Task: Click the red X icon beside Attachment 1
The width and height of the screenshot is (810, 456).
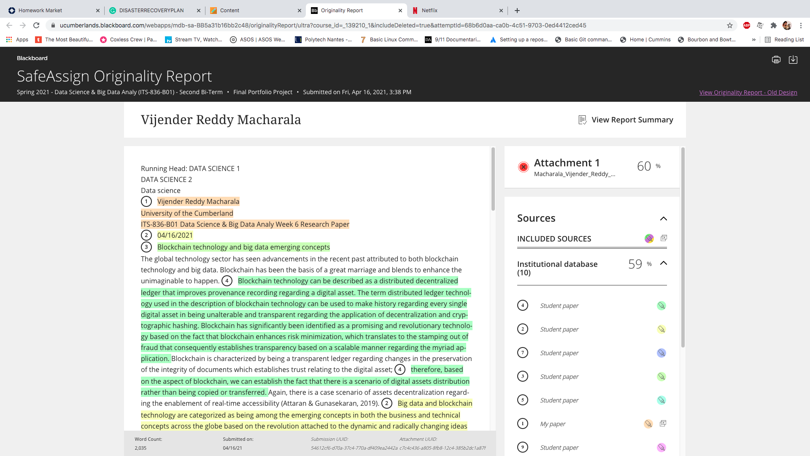Action: 523,167
